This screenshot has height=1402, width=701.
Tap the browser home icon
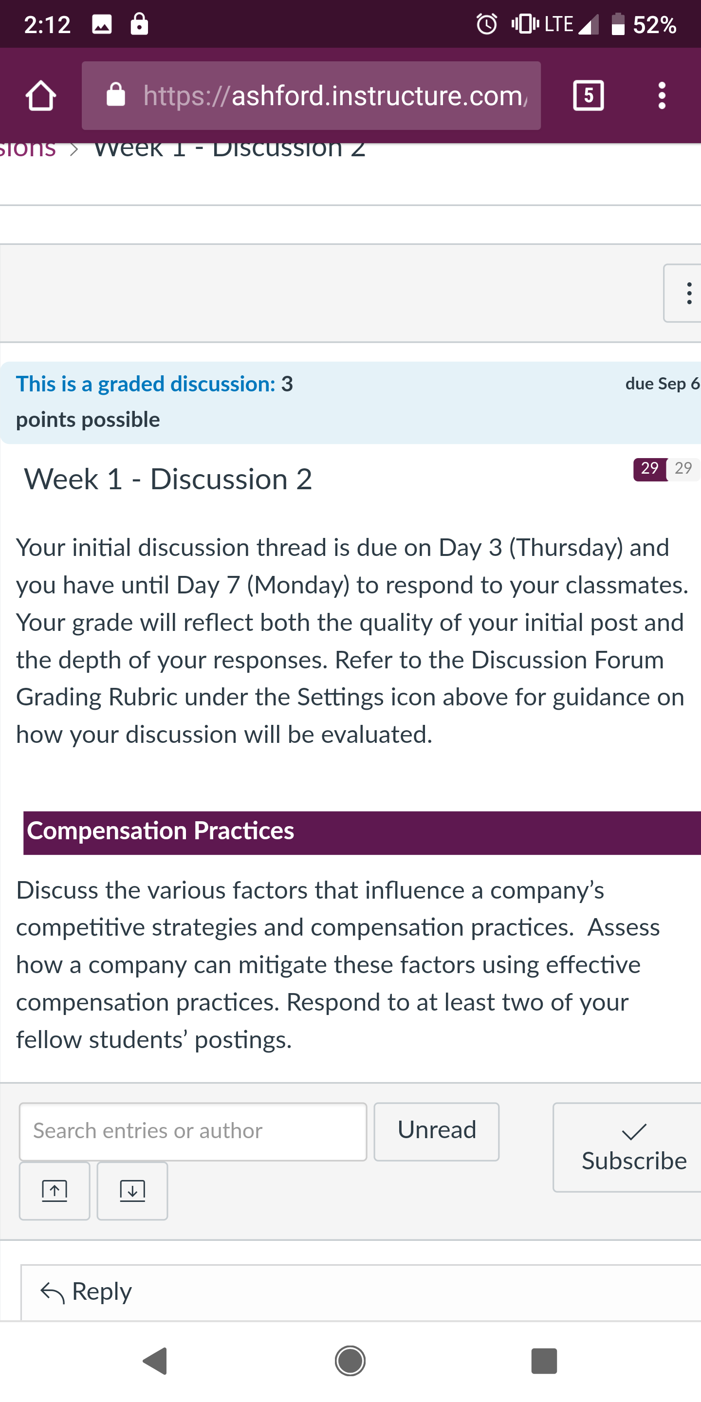[41, 96]
